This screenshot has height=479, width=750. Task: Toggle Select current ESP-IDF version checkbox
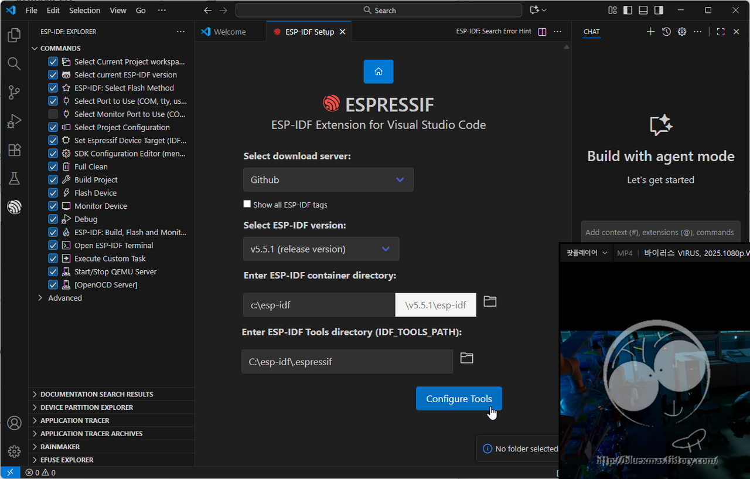[53, 74]
